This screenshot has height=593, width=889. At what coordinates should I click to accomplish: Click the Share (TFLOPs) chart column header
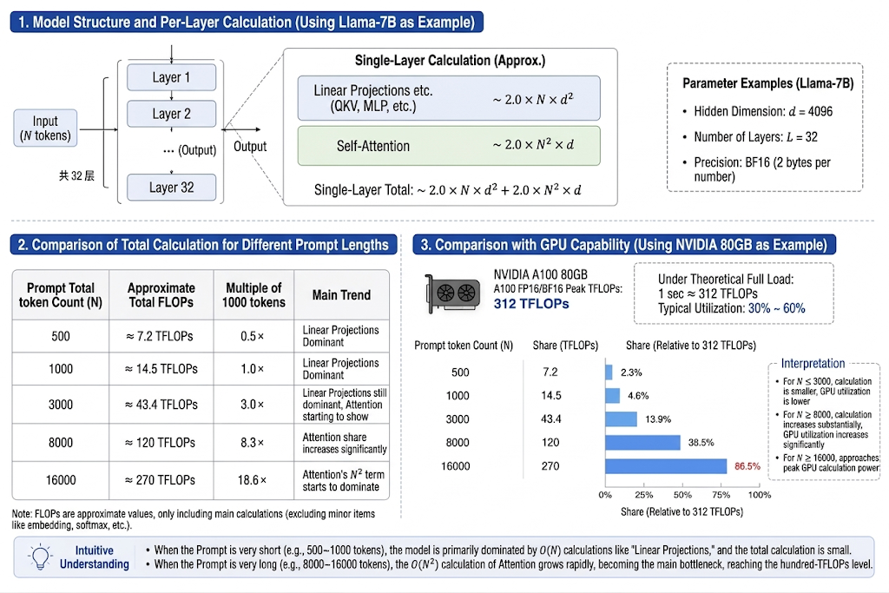coord(565,346)
